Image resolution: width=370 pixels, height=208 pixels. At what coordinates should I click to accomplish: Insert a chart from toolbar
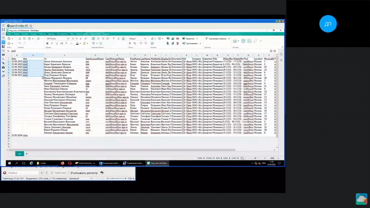pos(235,41)
